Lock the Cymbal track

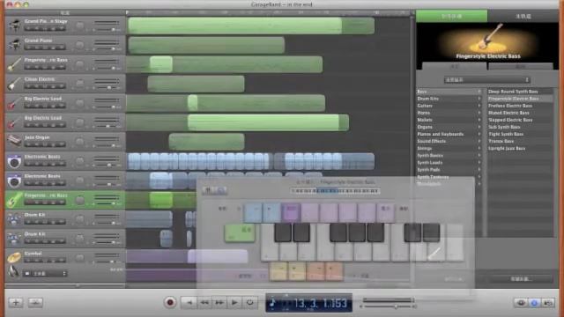pos(54,261)
